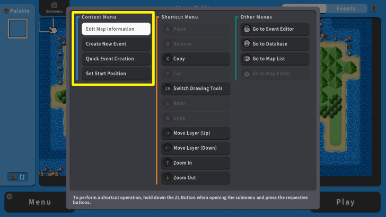Select Zoom Out shortcut
This screenshot has width=386, height=217.
coord(196,178)
